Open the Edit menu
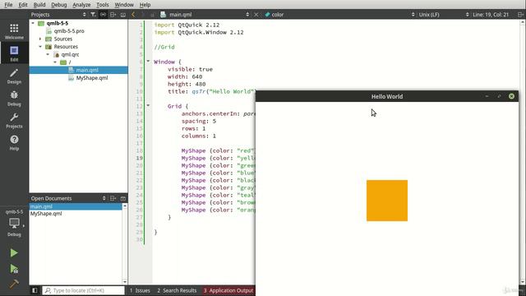This screenshot has height=296, width=526. pos(23,5)
